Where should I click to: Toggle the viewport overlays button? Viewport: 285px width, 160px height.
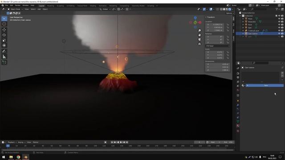coord(211,9)
